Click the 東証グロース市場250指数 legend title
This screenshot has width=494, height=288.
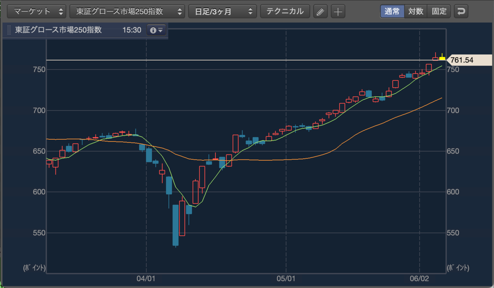coord(58,30)
